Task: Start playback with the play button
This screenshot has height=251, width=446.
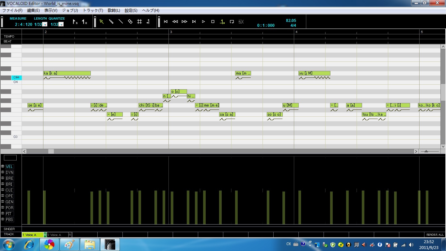Action: pos(203,22)
